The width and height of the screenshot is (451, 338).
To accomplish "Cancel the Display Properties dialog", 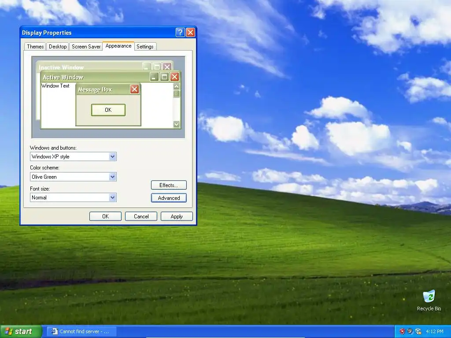I will pos(141,217).
